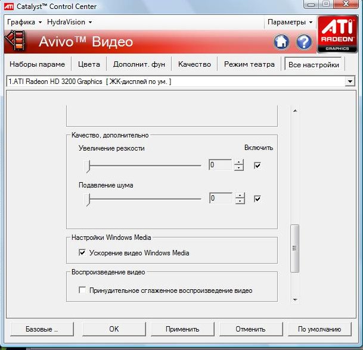
Task: Decrease the Подавление шума value with down arrow
Action: point(240,201)
